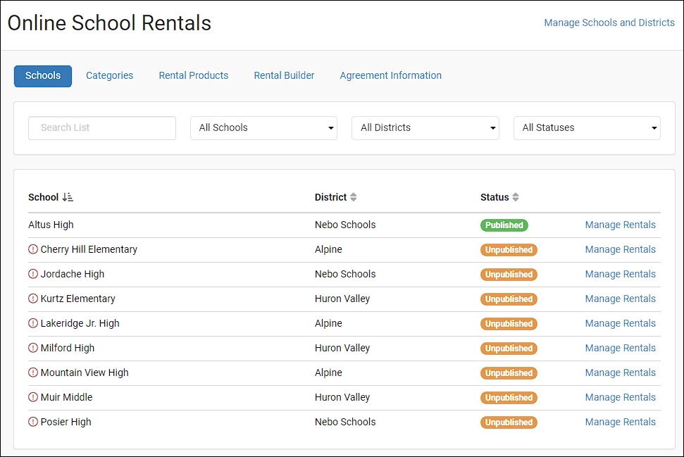Open the All Schools dropdown
Viewport: 684px width, 457px height.
tap(263, 127)
